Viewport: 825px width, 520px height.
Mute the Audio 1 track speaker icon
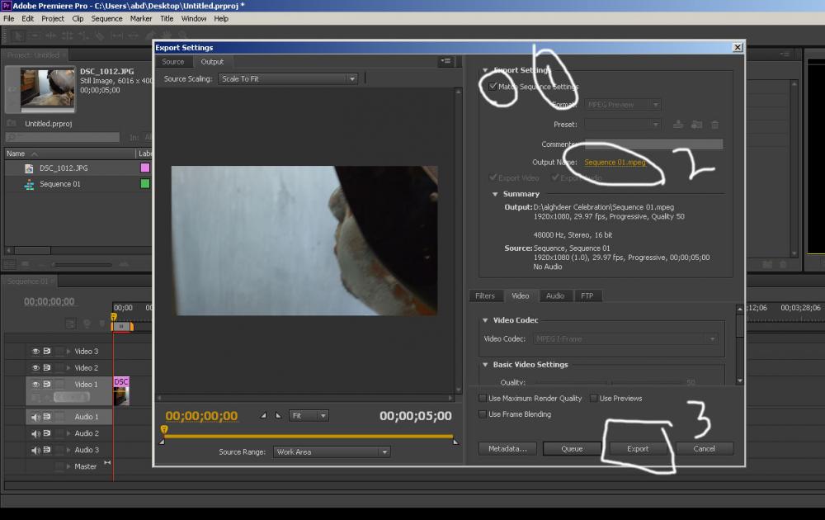click(x=35, y=417)
